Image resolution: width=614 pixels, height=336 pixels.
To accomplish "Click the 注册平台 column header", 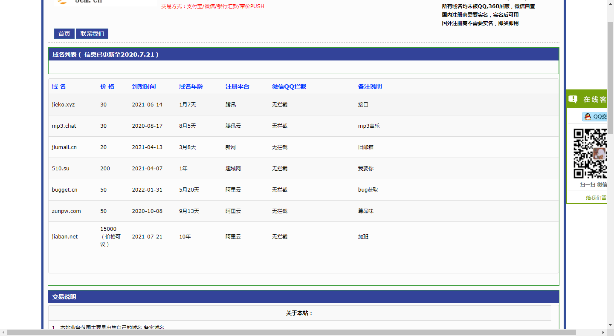I will pyautogui.click(x=237, y=86).
